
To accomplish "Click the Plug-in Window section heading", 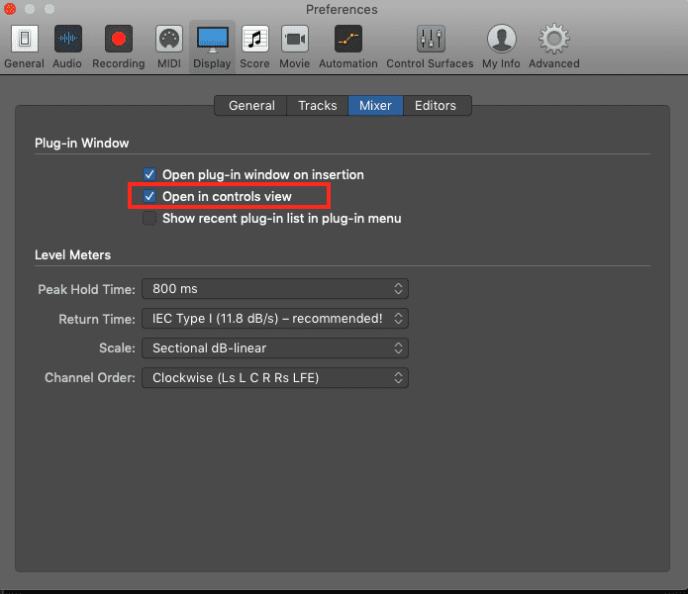I will click(x=81, y=143).
